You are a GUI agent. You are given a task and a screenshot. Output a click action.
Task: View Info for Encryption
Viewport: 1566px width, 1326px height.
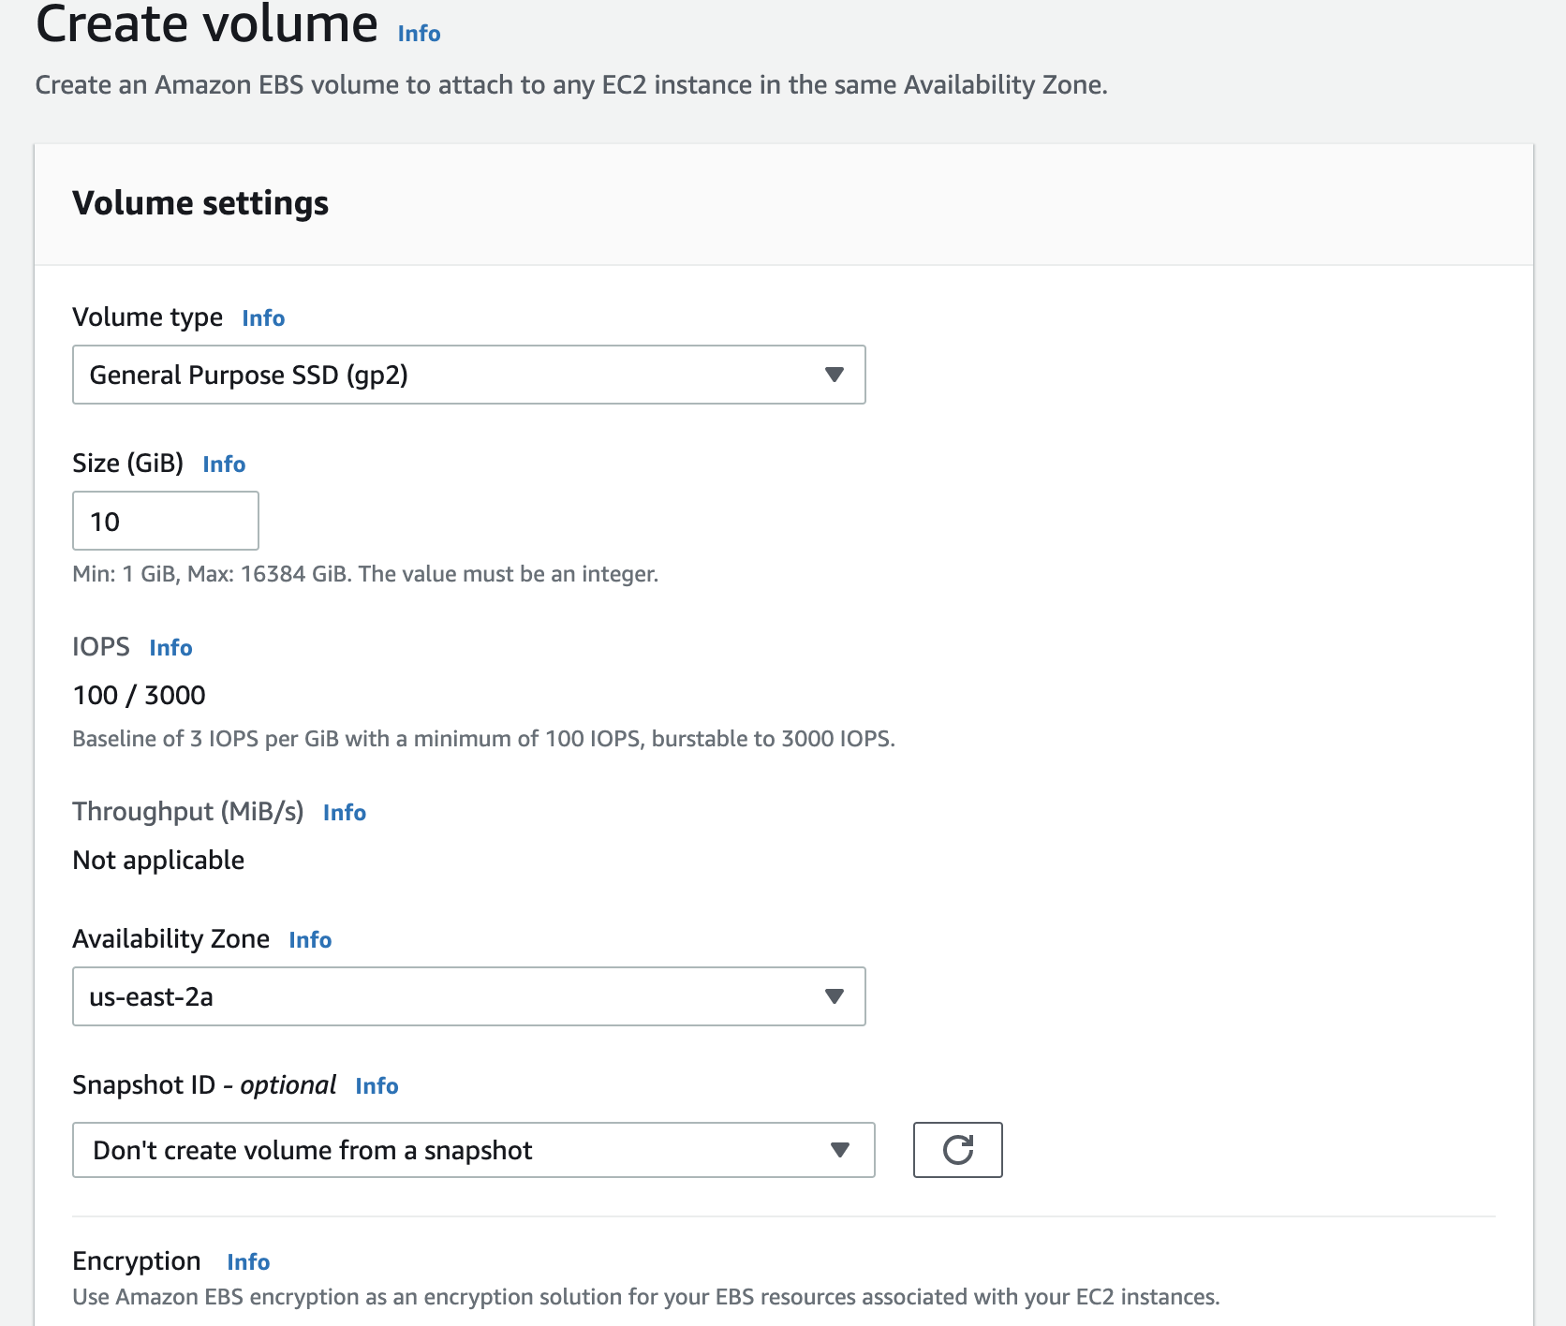point(248,1262)
